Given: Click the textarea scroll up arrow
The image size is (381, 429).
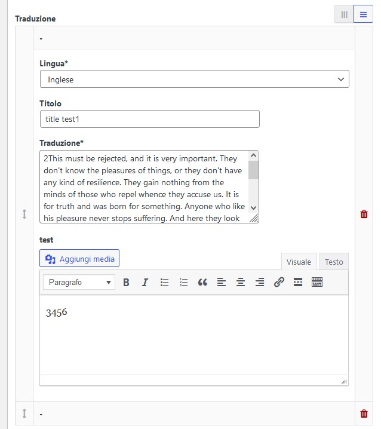Looking at the screenshot, I should tap(254, 156).
